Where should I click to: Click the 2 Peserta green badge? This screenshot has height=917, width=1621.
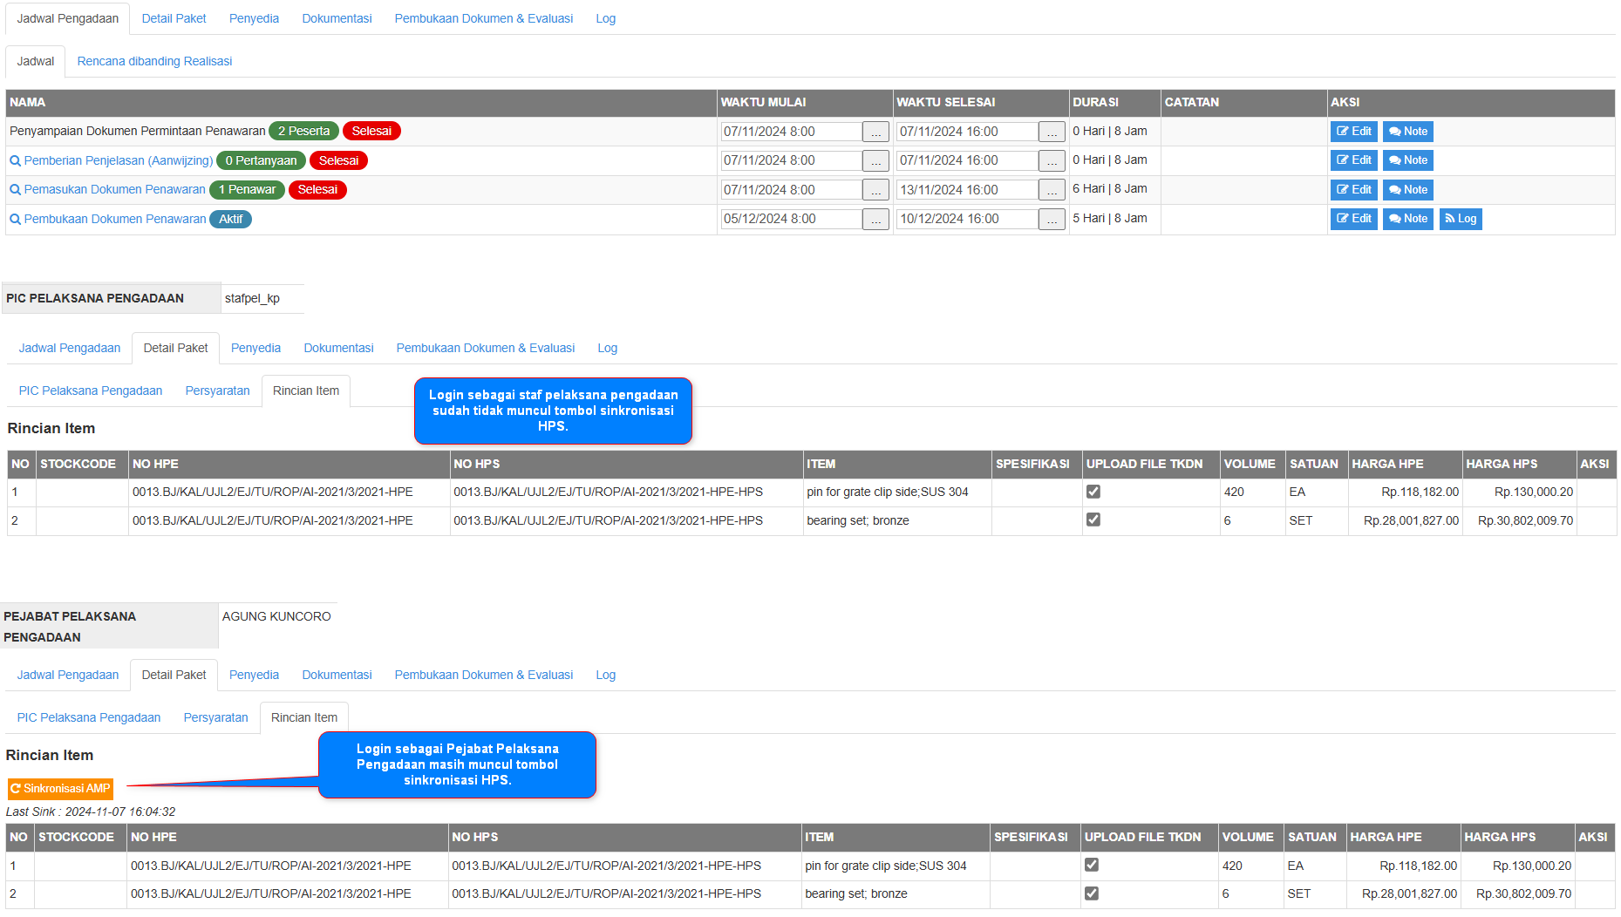coord(303,132)
